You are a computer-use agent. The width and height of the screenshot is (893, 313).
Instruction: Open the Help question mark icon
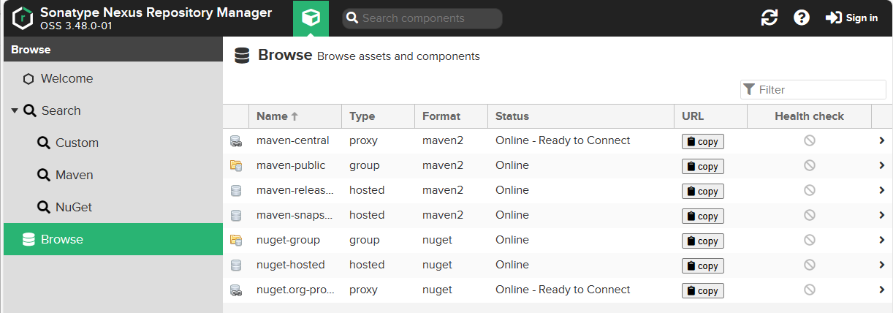[x=802, y=18]
